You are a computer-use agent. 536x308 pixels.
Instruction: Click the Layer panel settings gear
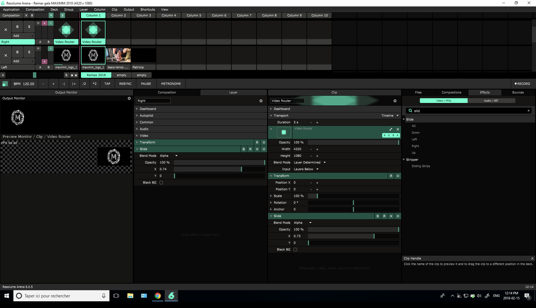pyautogui.click(x=261, y=101)
